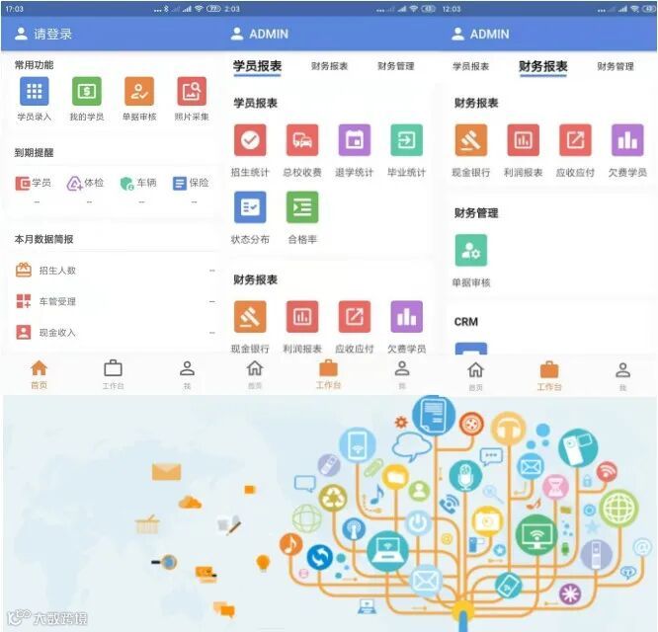658x632 pixels.
Task: Select active 财务报表 tab in right screen
Action: [x=543, y=66]
